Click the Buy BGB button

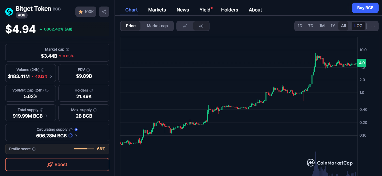click(x=365, y=8)
